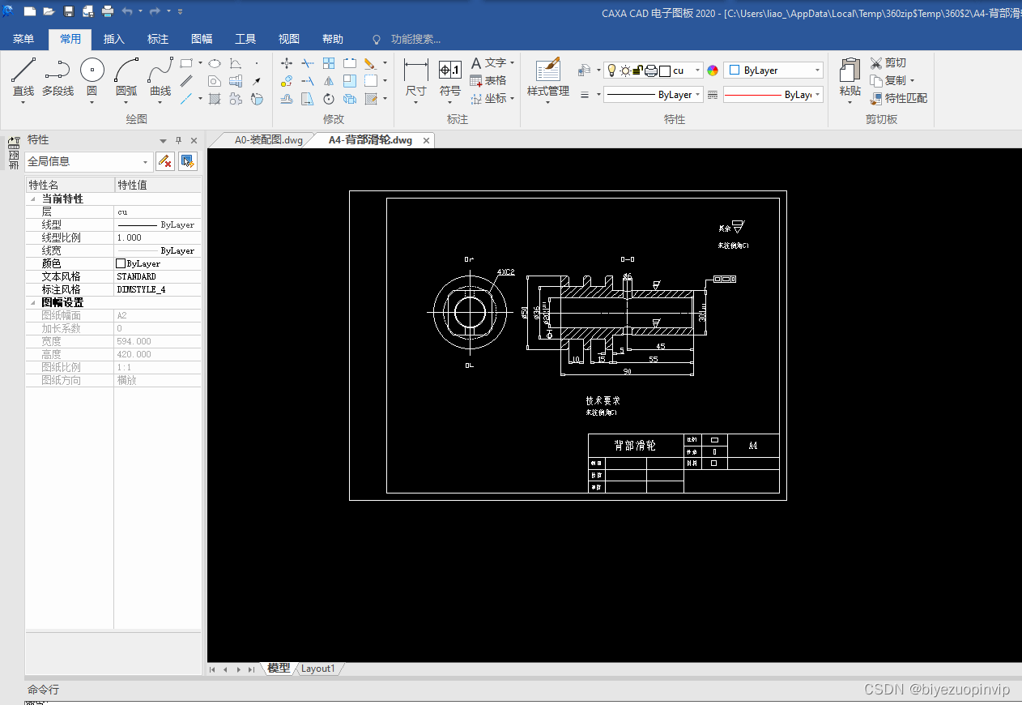Collapse the 图幅设置 section
The width and height of the screenshot is (1022, 705).
(x=32, y=302)
